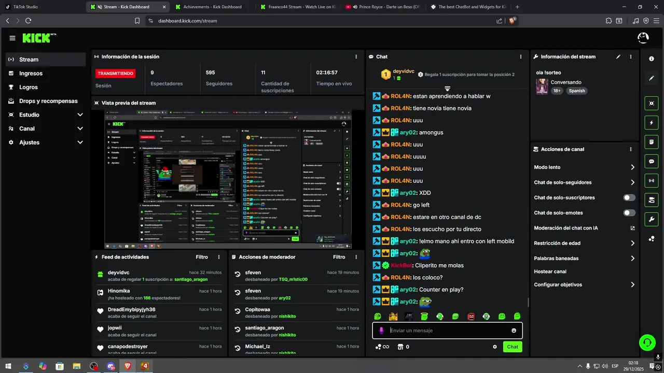Open Drops y recompensas in the sidebar
This screenshot has height=373, width=664.
46,101
